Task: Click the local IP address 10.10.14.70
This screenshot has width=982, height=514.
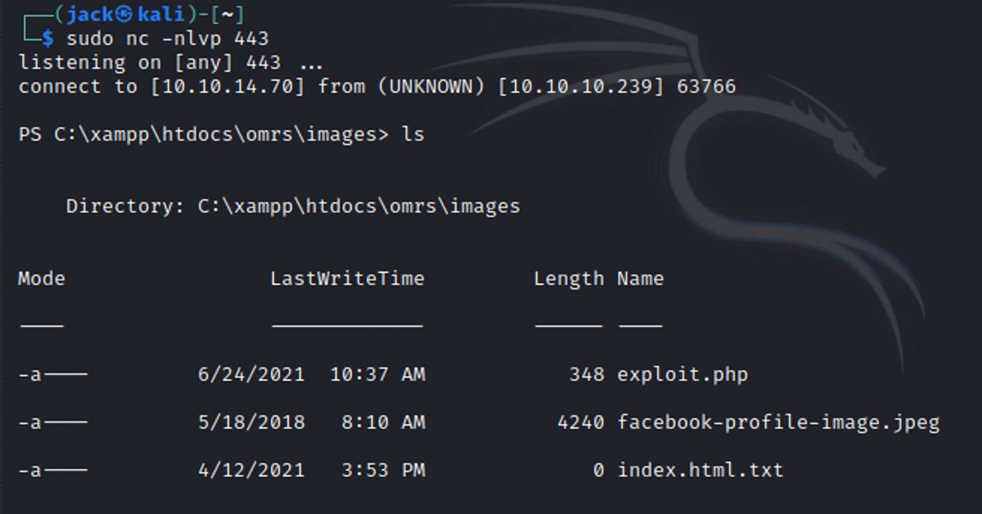Action: [228, 87]
